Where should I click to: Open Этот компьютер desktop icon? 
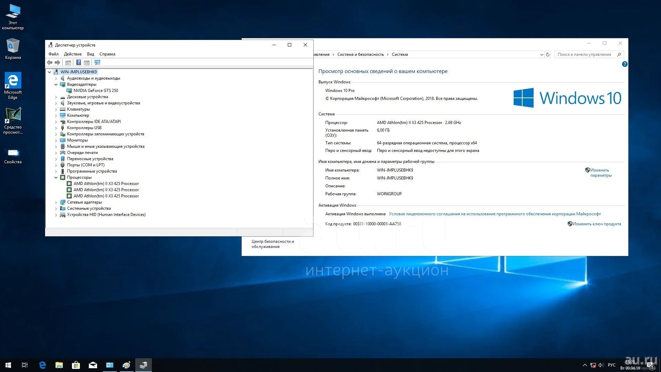click(13, 17)
